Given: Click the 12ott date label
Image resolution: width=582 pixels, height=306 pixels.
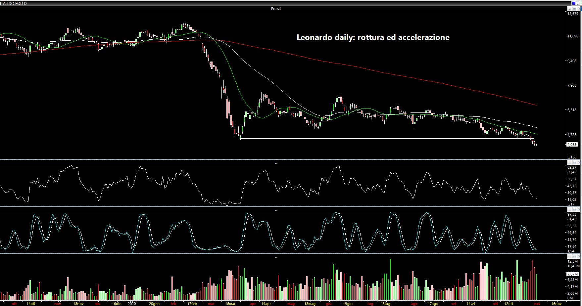Looking at the screenshot, I should [x=509, y=303].
